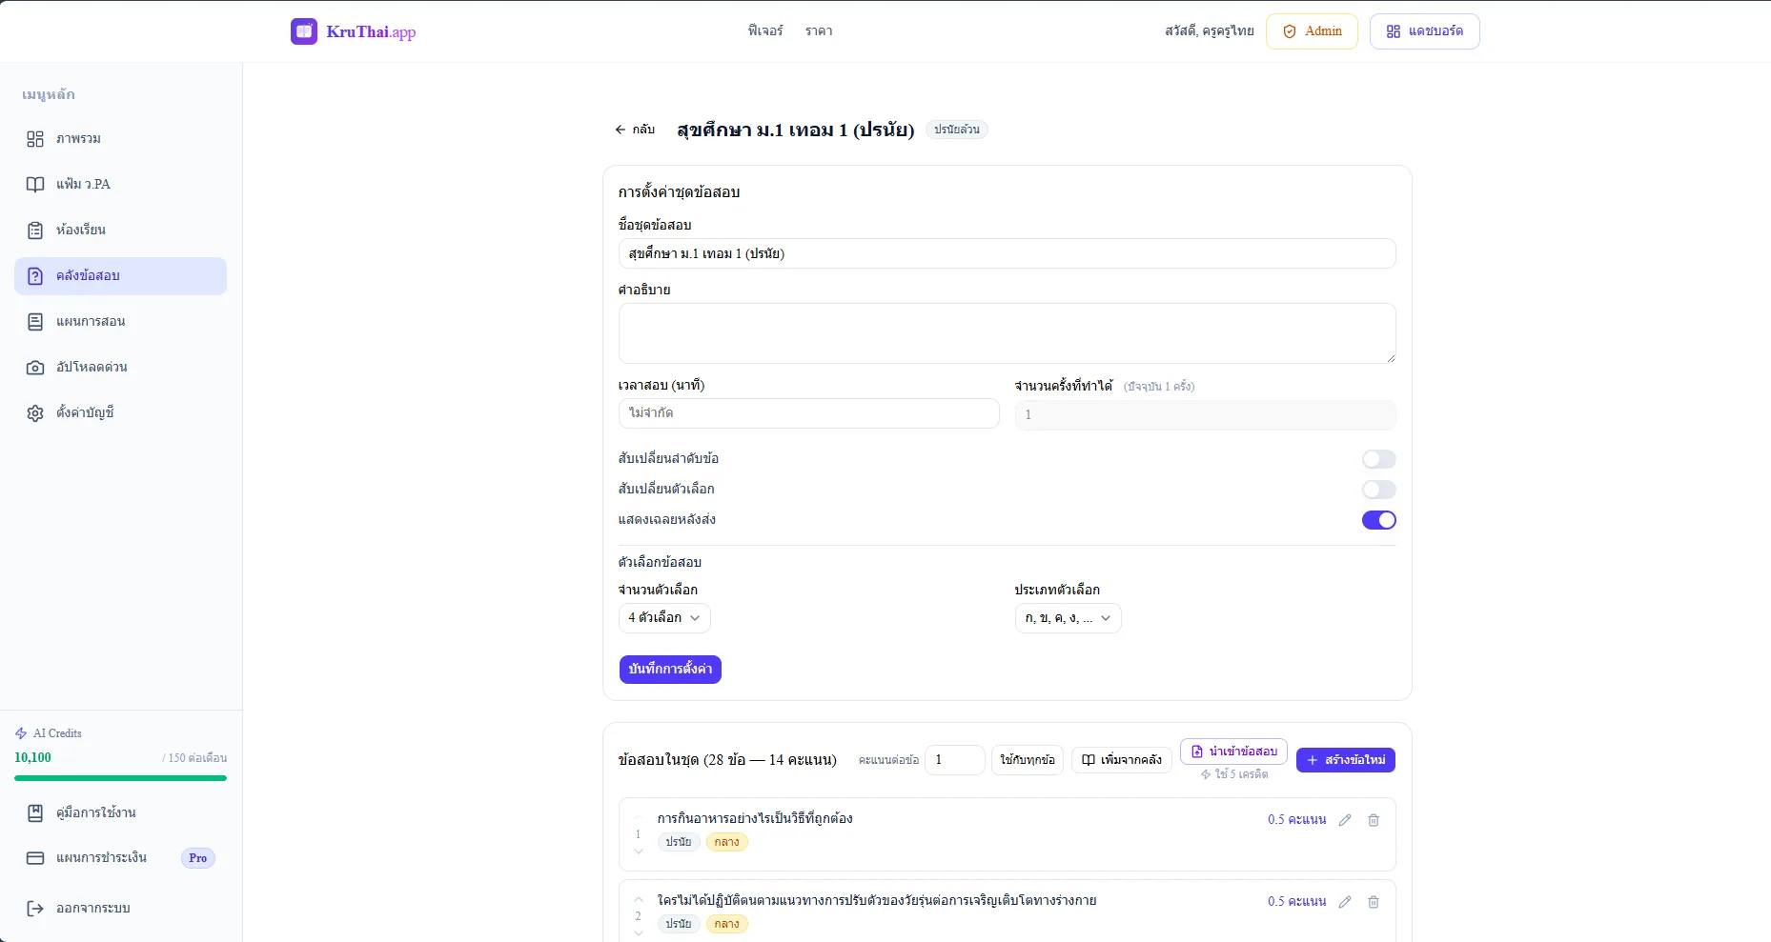Open แผนการสอน in the sidebar
Image resolution: width=1771 pixels, height=942 pixels.
click(x=120, y=322)
